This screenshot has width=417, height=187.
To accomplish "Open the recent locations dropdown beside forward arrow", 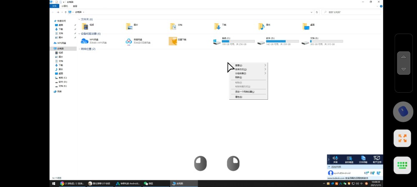I will coord(62,12).
